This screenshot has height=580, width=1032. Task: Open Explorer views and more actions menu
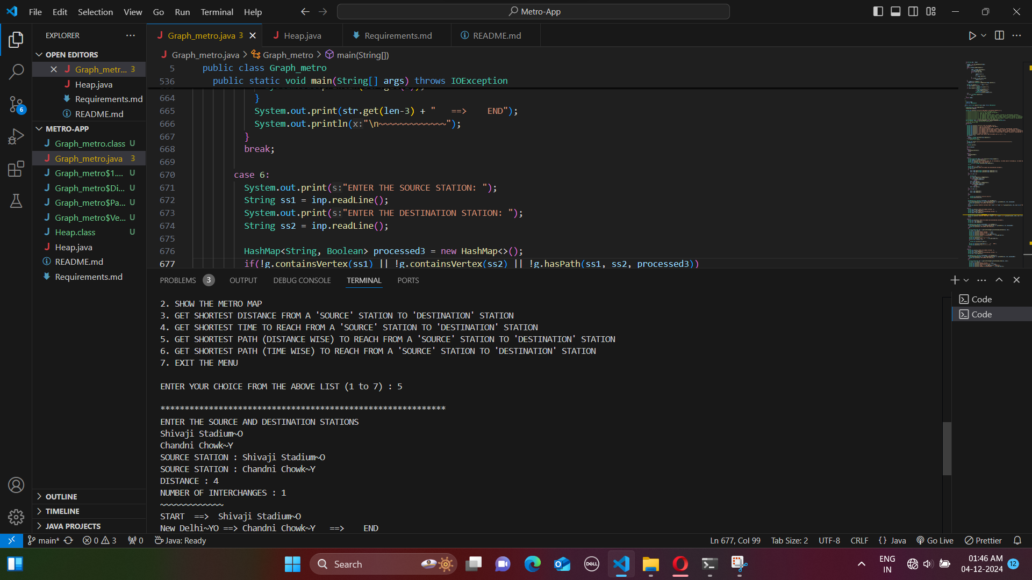[x=131, y=35]
